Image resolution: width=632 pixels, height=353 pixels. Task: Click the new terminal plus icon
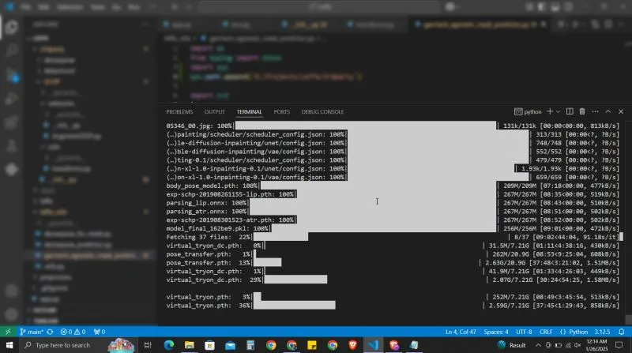[x=551, y=112]
